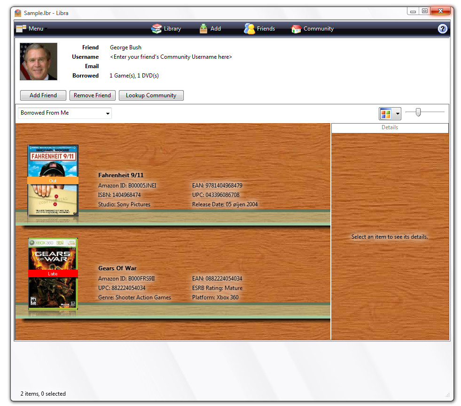Click the username placeholder field
This screenshot has height=406, width=461.
[x=171, y=57]
